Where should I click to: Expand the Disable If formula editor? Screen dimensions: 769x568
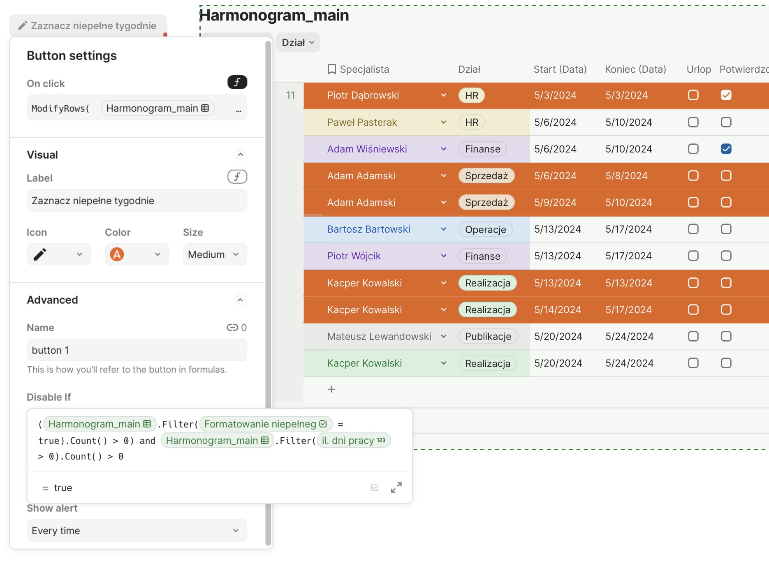click(x=396, y=487)
